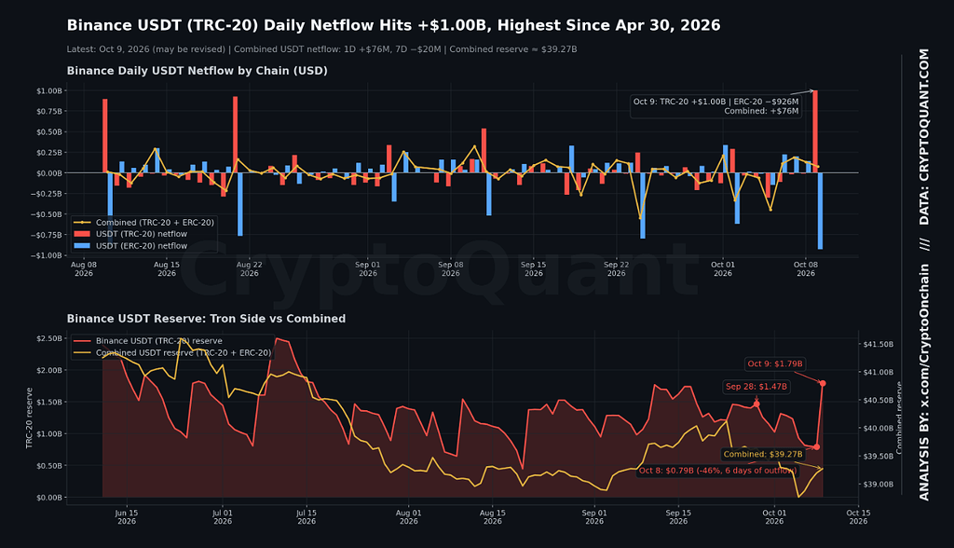Click the Aug 22 2026 axis tick label

pos(250,268)
